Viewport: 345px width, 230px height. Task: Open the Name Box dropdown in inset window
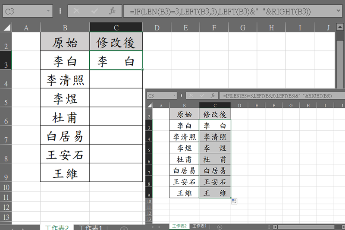(174, 95)
